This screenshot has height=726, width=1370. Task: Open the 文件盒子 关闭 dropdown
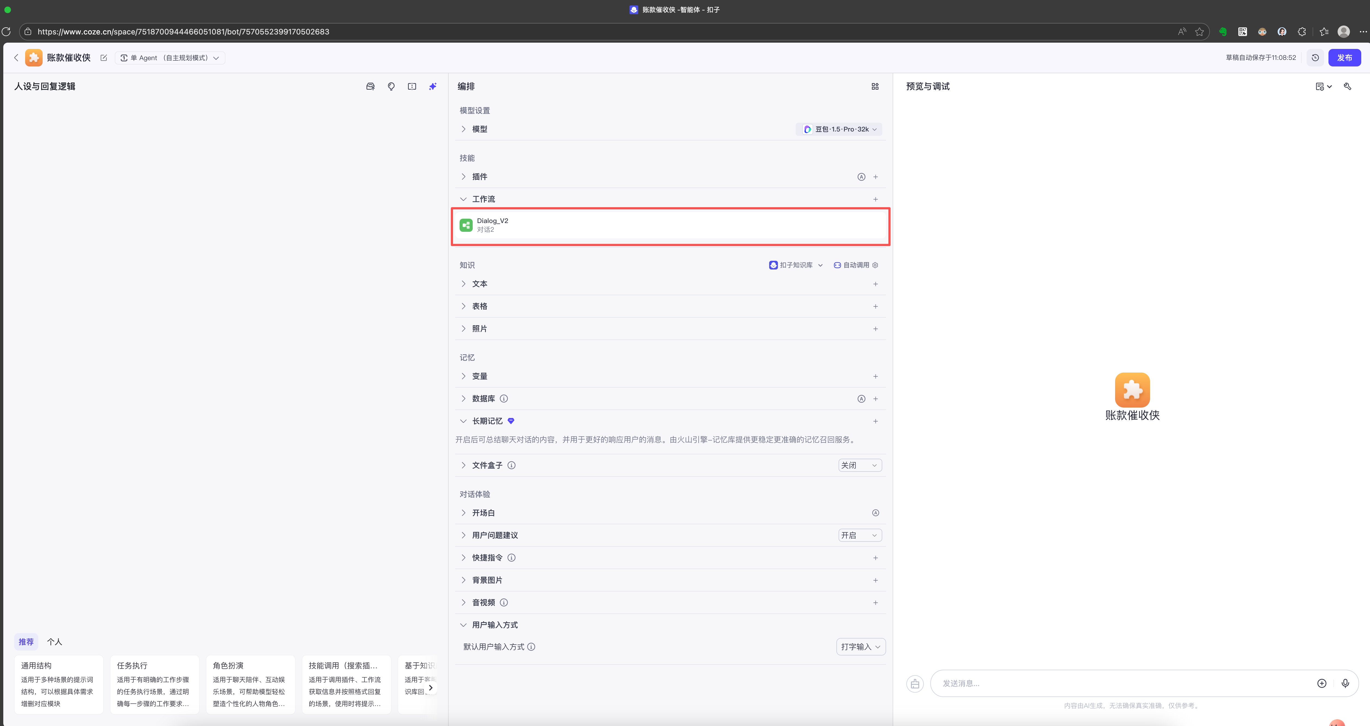tap(859, 465)
